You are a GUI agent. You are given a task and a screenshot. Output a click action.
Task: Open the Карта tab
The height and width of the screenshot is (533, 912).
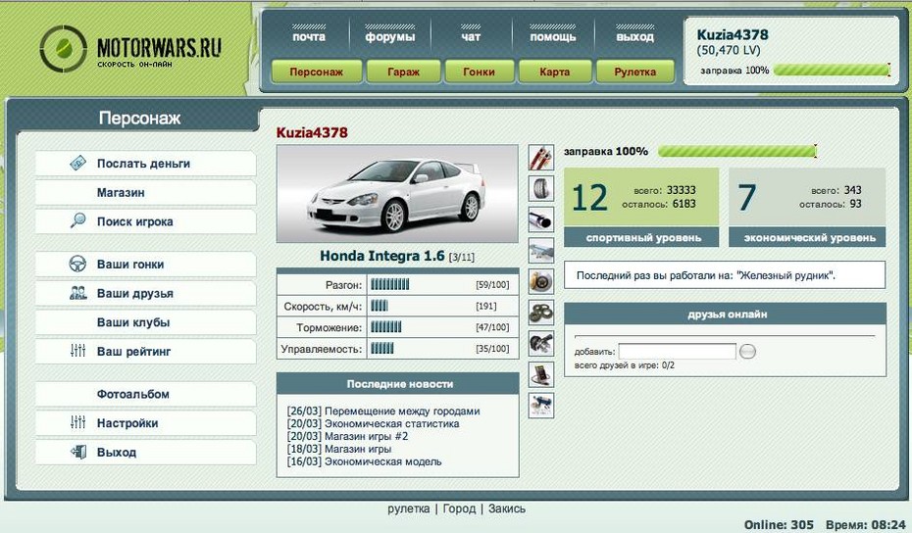(x=555, y=73)
